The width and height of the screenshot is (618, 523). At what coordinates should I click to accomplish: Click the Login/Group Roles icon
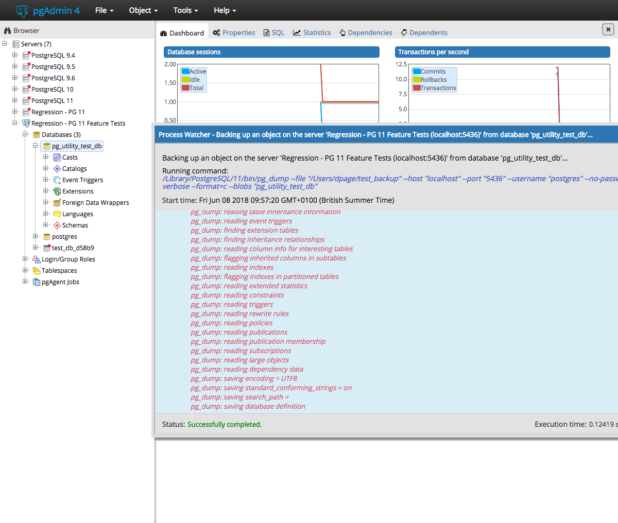[37, 259]
